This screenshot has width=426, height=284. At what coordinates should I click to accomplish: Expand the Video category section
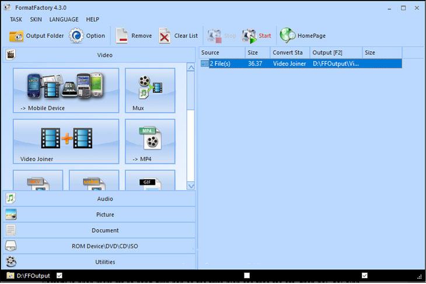click(99, 55)
